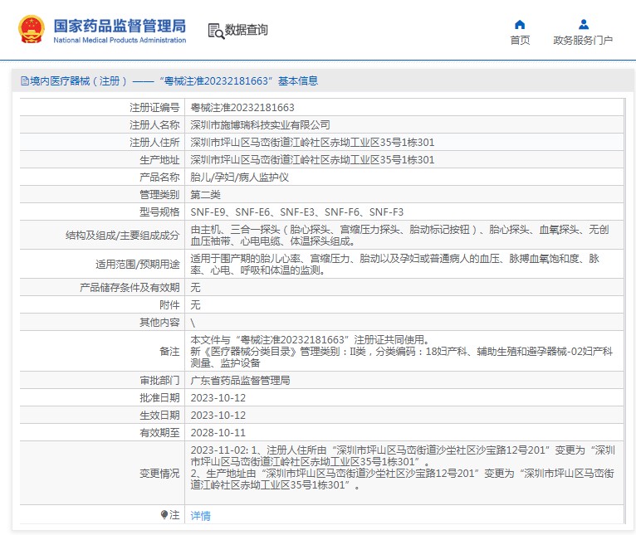Click the 注册人名称 label cell
This screenshot has width=636, height=535.
[x=102, y=124]
